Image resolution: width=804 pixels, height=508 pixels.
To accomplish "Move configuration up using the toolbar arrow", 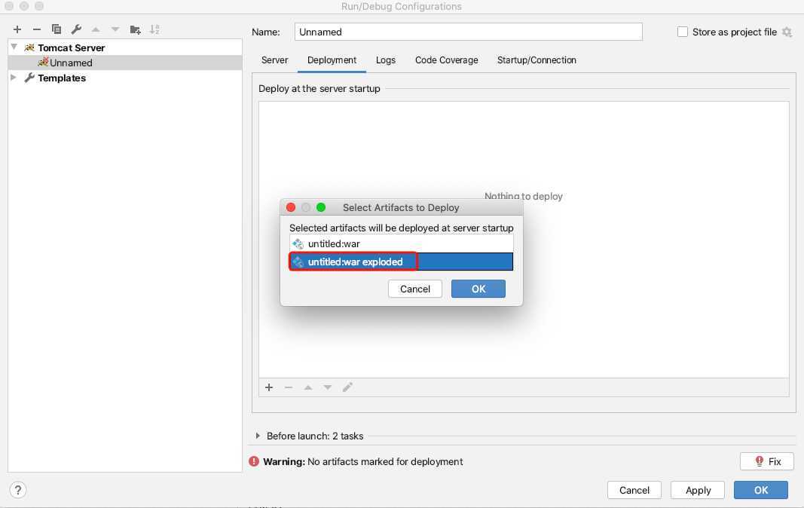I will coord(96,29).
